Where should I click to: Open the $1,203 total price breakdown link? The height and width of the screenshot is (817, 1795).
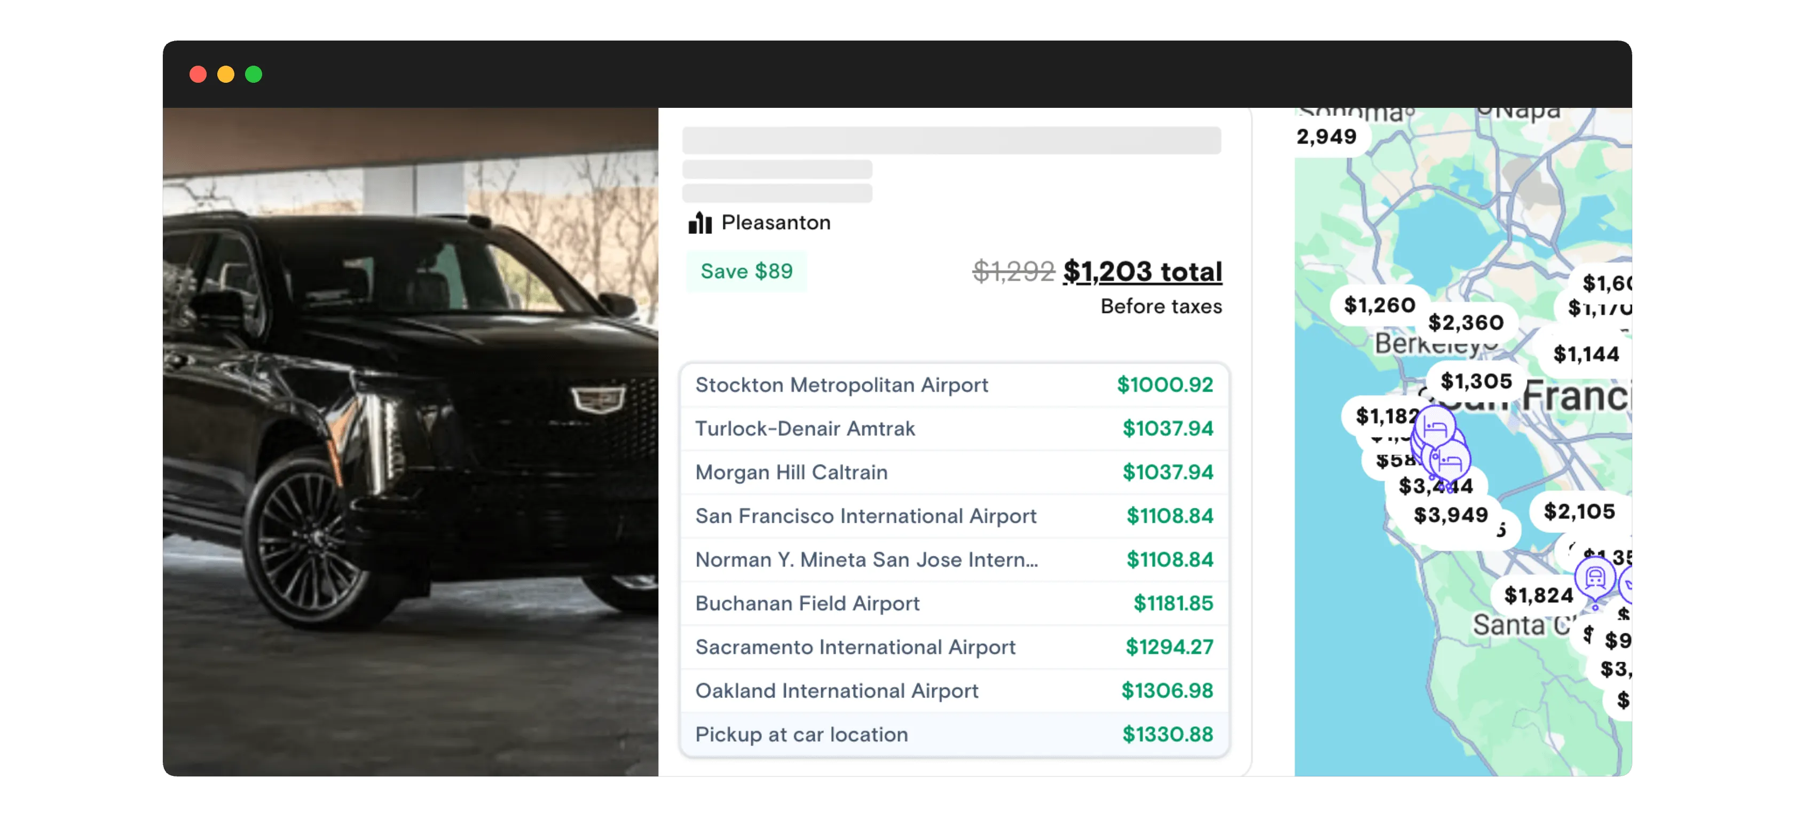[x=1142, y=272]
